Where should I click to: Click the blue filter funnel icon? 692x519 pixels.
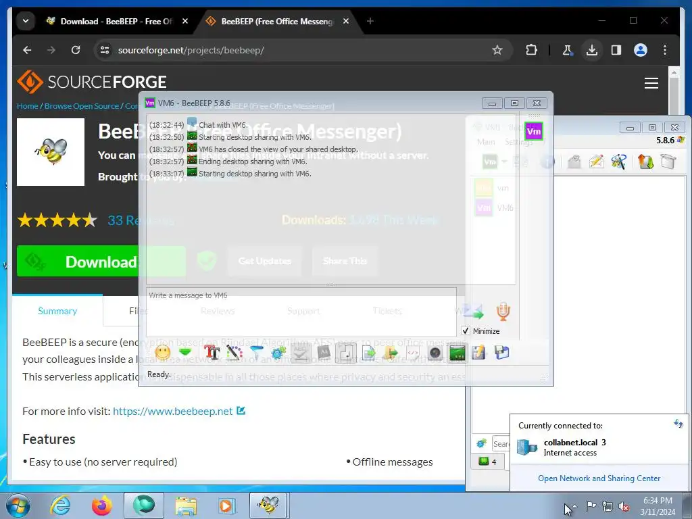pyautogui.click(x=256, y=352)
